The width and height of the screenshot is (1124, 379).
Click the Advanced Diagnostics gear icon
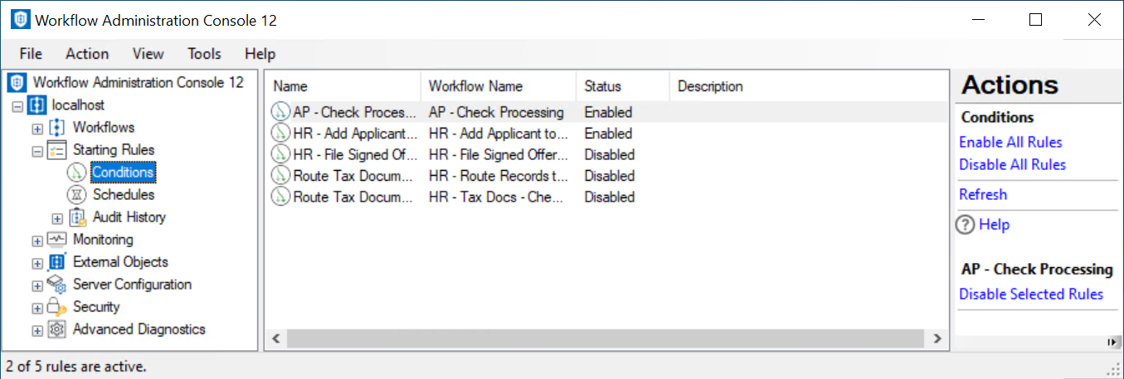point(57,329)
